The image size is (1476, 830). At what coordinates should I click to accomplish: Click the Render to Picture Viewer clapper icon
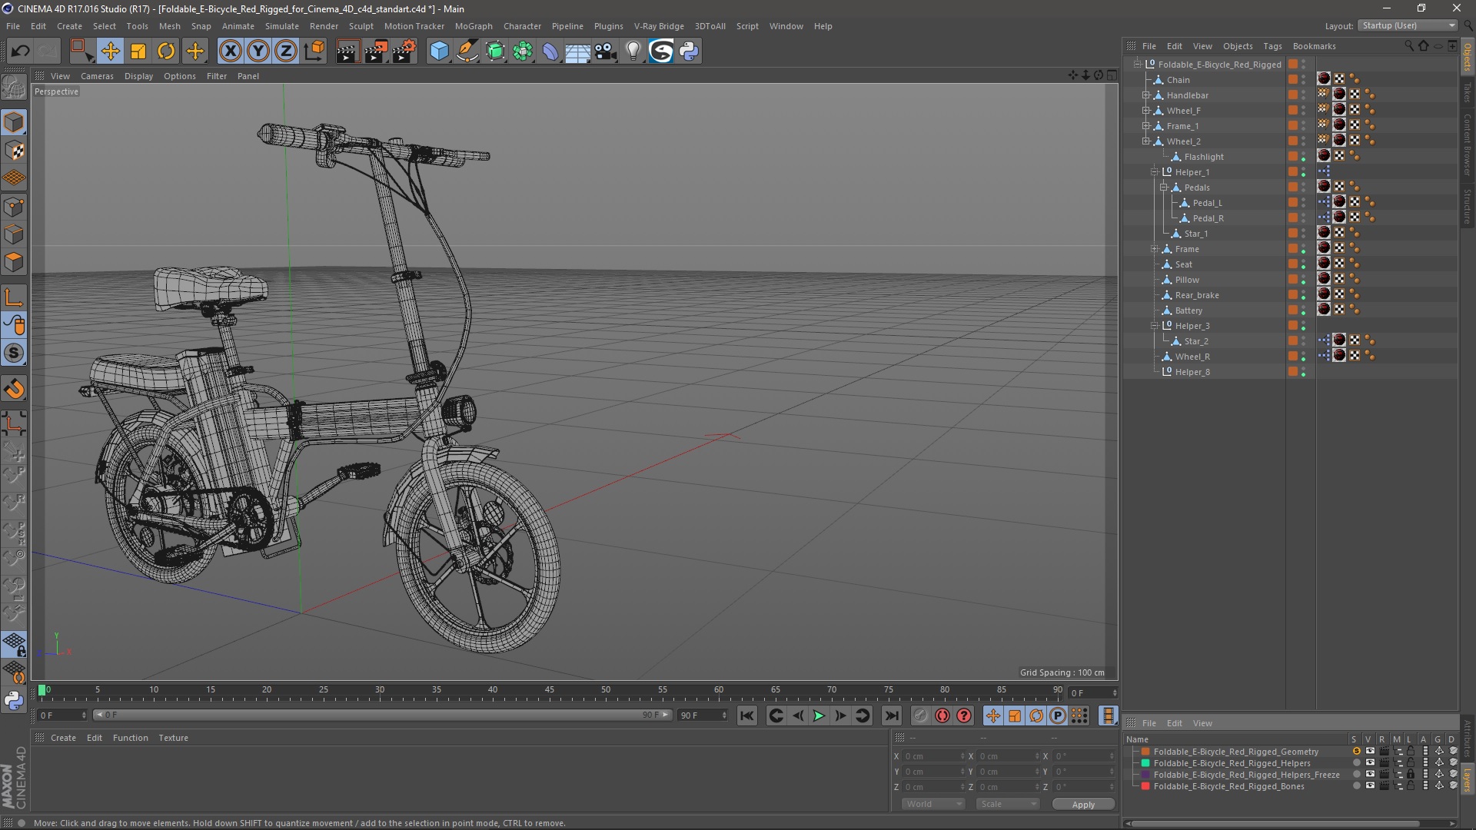coord(375,51)
